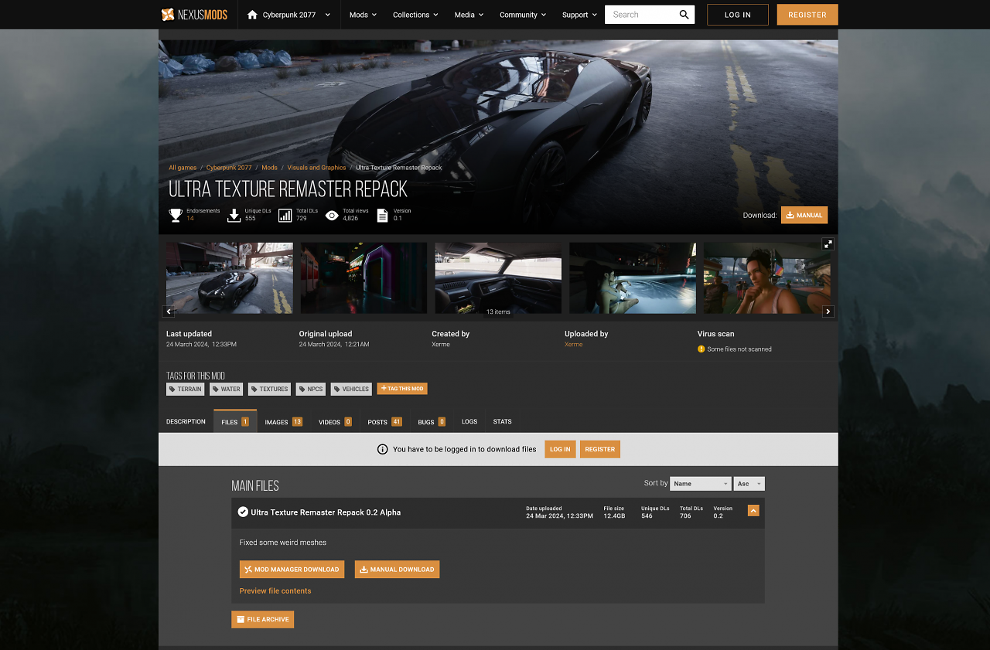
Task: Open the Preview file contents link
Action: [275, 591]
